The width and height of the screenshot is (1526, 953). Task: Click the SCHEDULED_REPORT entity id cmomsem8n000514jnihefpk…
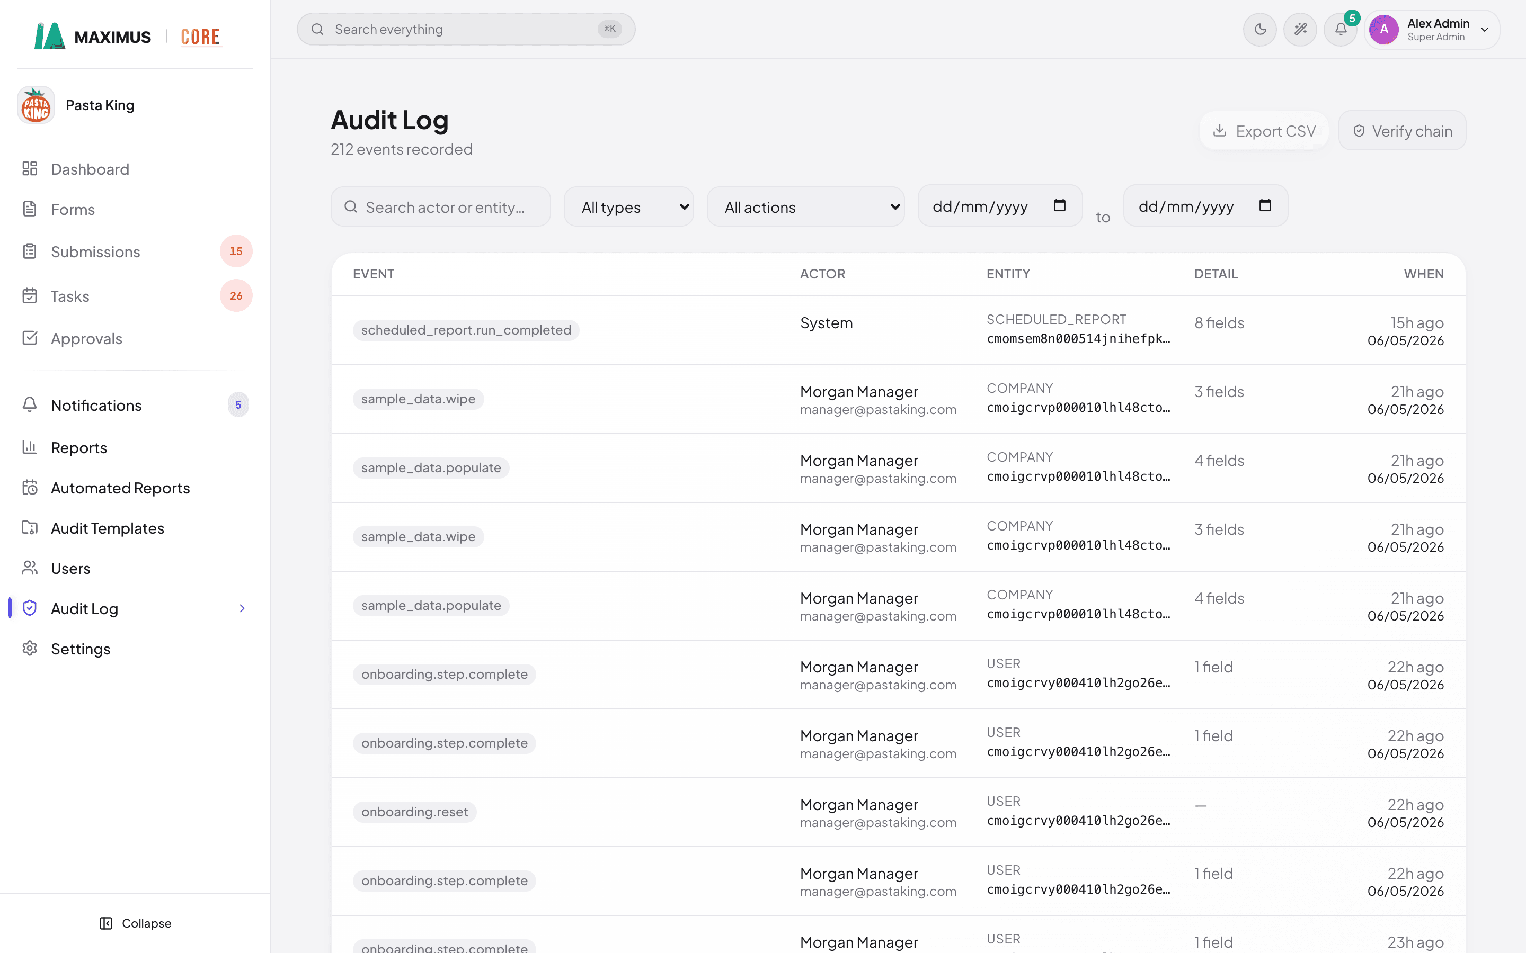point(1078,339)
